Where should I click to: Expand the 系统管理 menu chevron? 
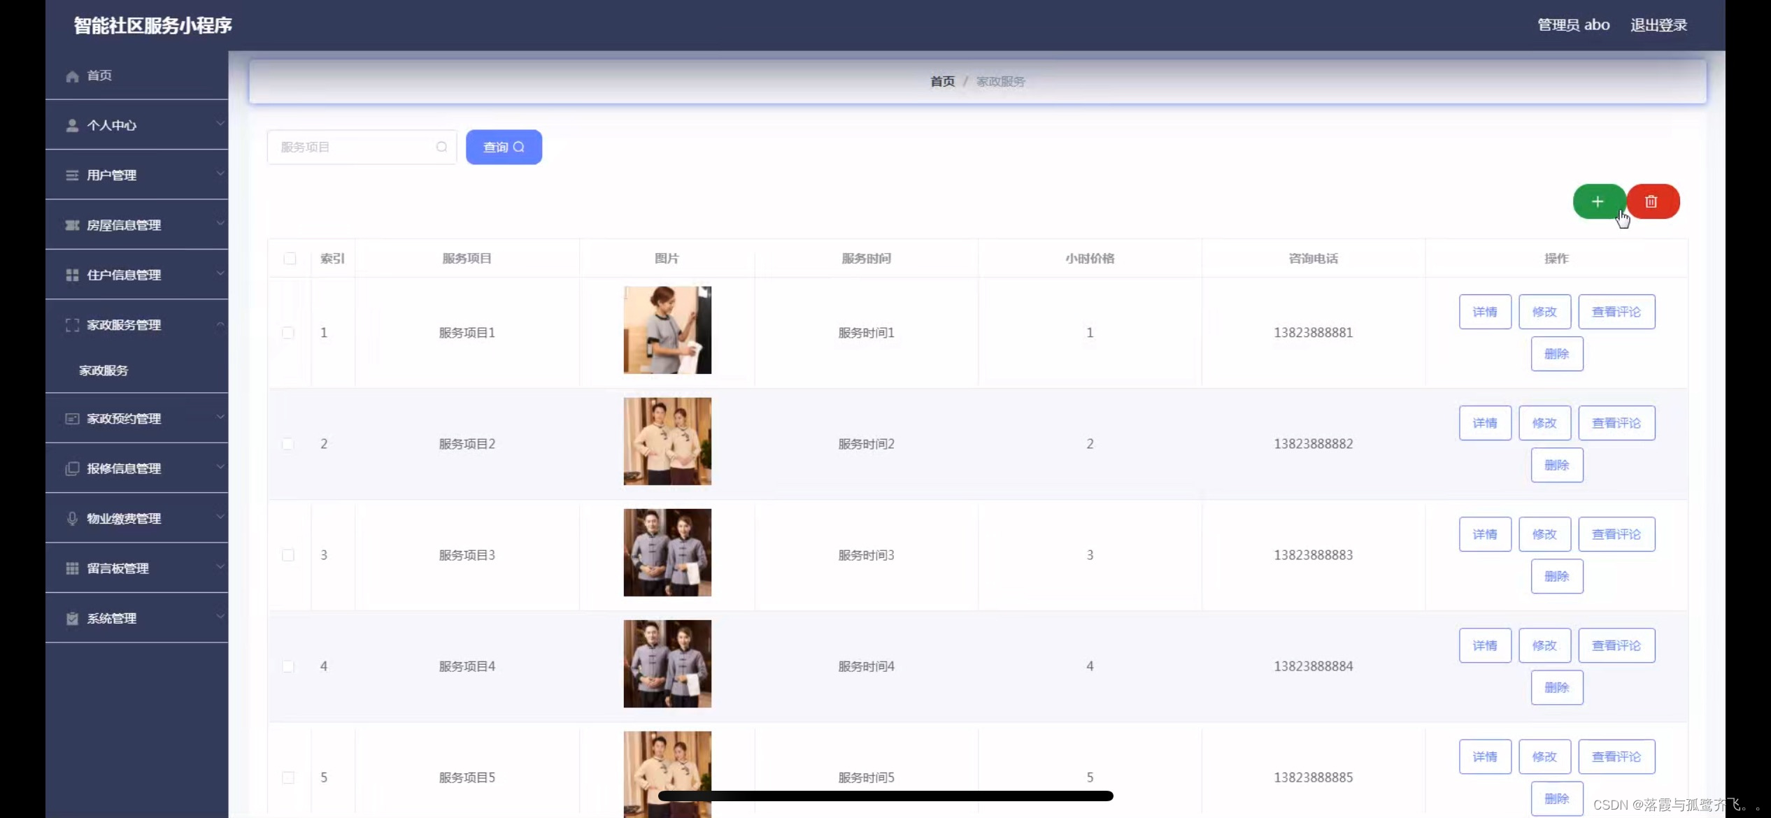pos(220,617)
